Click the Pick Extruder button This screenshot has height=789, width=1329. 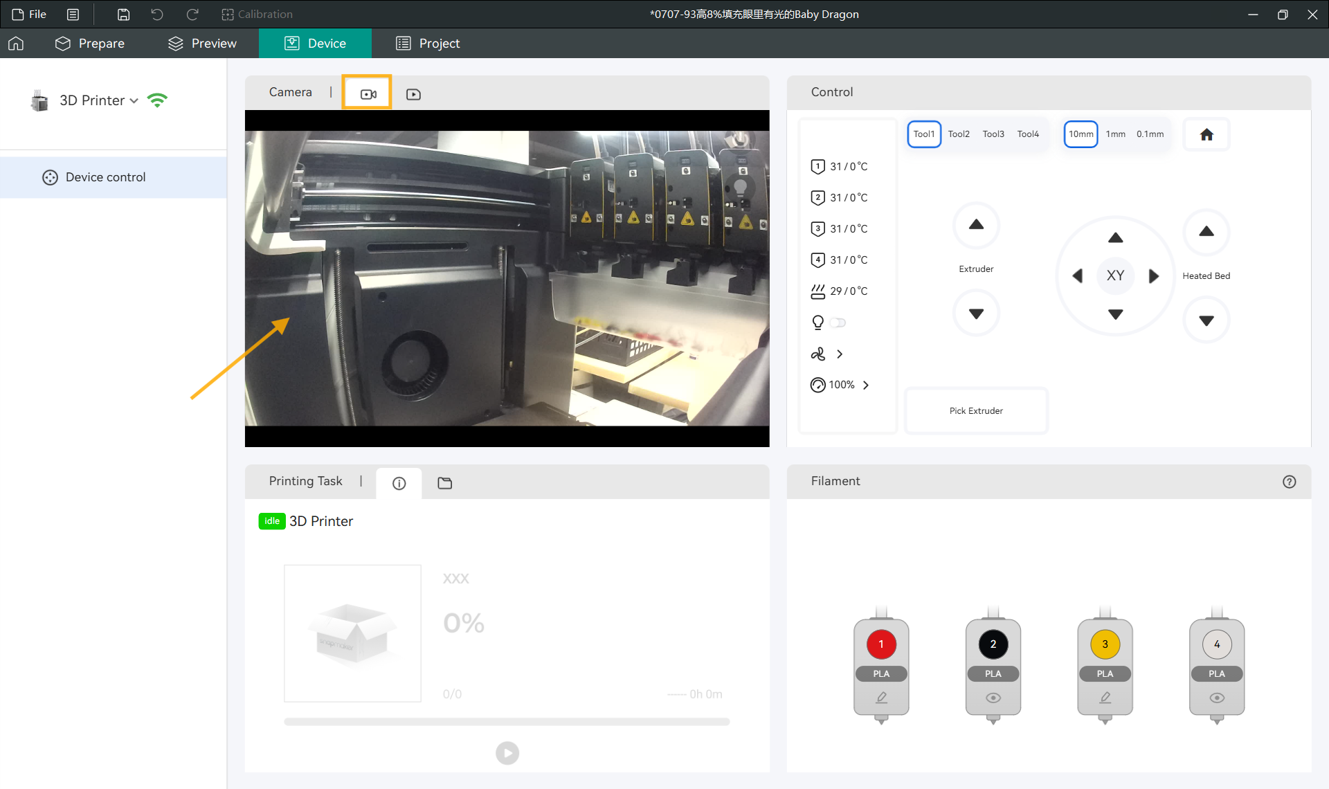tap(975, 410)
